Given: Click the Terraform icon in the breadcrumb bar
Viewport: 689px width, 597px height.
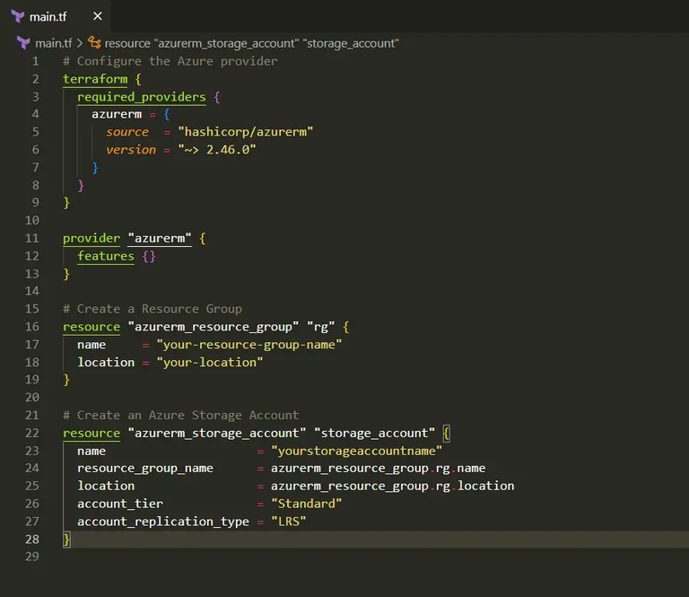Looking at the screenshot, I should click(x=23, y=42).
